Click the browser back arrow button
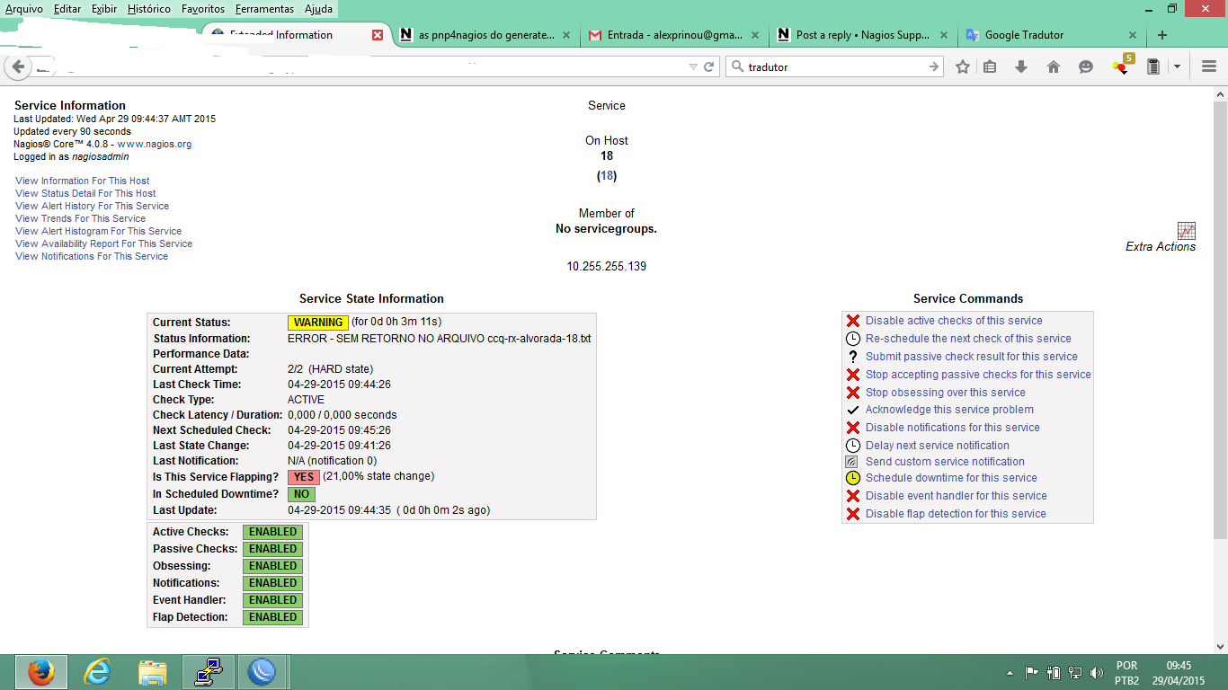 pyautogui.click(x=19, y=66)
